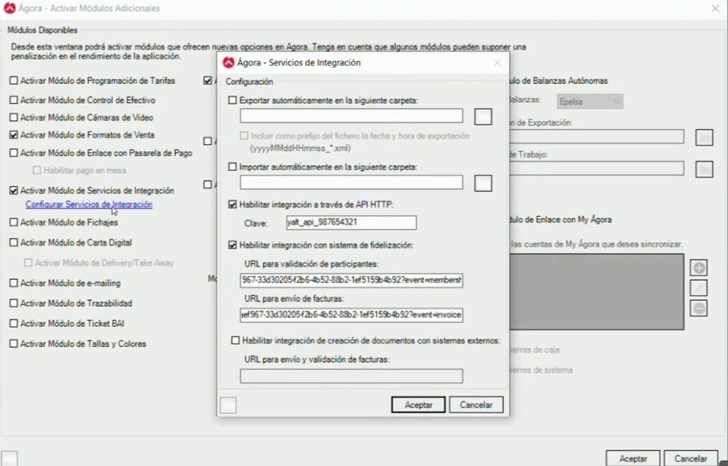Check Activar Módulo de Tallas y Colores
The width and height of the screenshot is (728, 466).
point(14,344)
